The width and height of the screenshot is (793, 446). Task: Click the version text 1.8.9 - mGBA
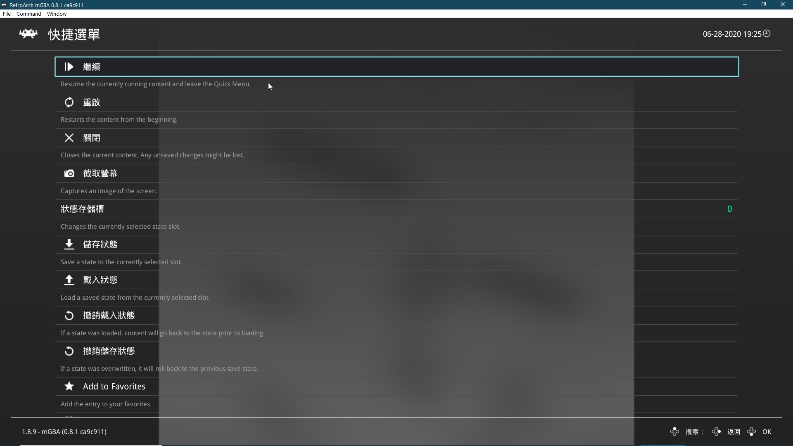click(x=64, y=432)
